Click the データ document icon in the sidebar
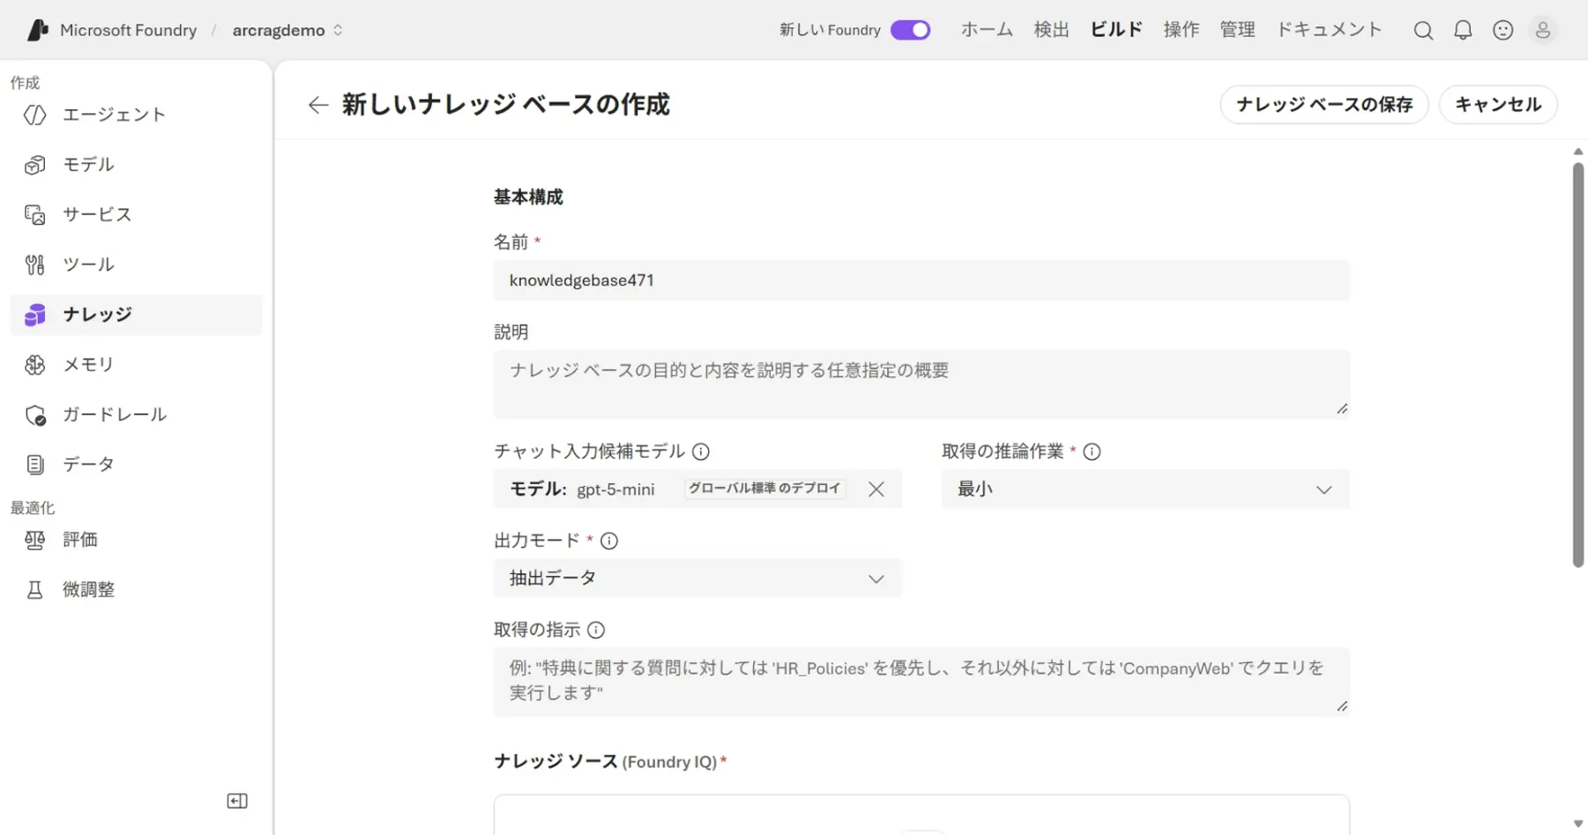This screenshot has width=1588, height=835. click(35, 465)
